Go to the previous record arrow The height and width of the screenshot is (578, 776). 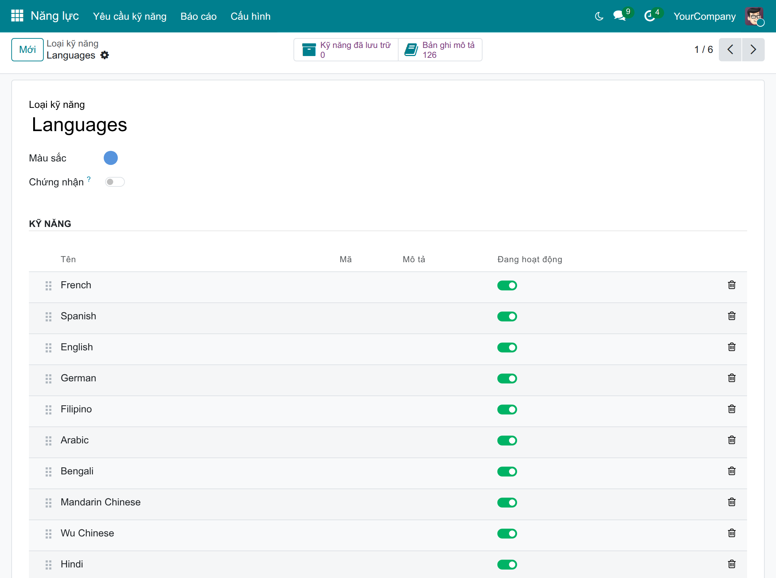click(730, 49)
